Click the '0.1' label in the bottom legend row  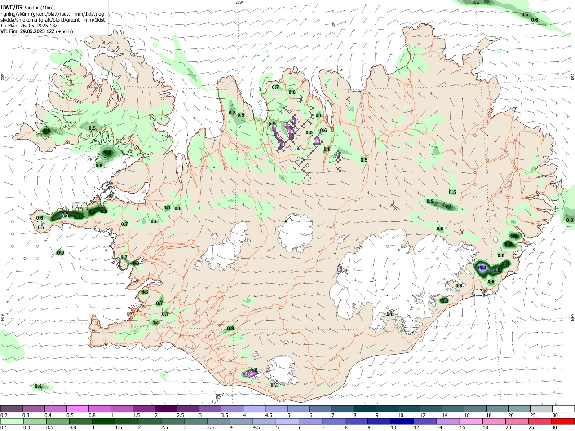pos(4,428)
